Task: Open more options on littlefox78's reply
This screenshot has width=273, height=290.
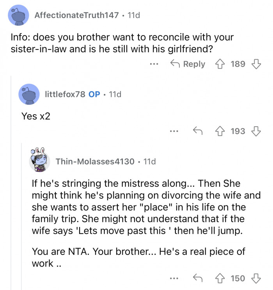Action: click(x=174, y=131)
